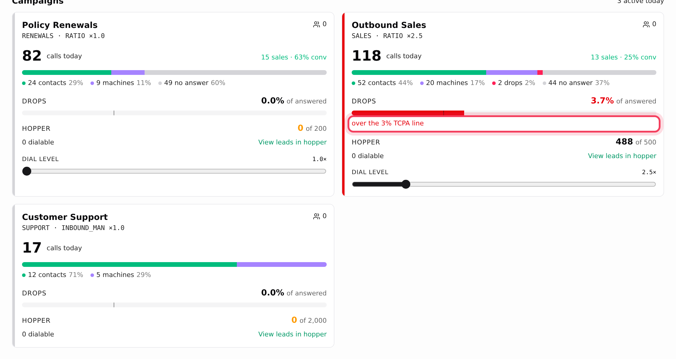
Task: Click the agents icon on Policy Renewals card
Action: tap(317, 24)
